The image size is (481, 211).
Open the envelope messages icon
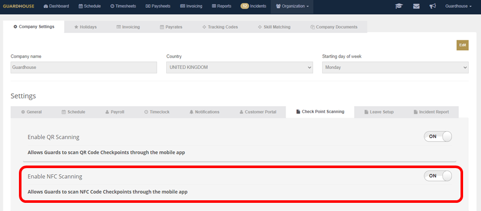pyautogui.click(x=417, y=6)
